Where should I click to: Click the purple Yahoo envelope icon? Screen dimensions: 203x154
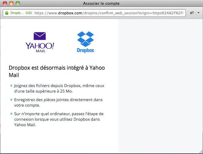click(x=40, y=36)
